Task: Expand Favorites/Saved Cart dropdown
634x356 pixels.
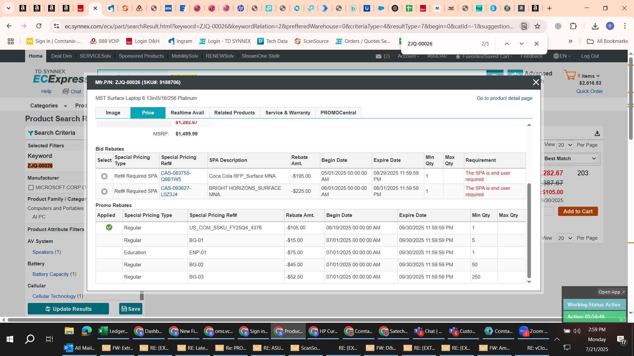Action: click(x=484, y=56)
